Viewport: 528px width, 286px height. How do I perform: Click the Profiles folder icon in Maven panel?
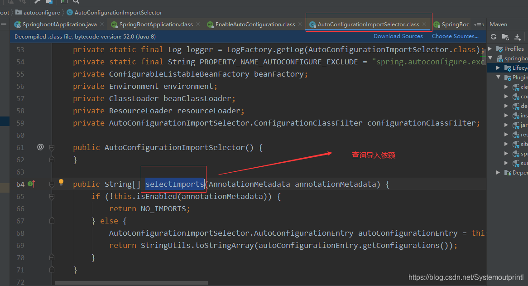pyautogui.click(x=500, y=49)
